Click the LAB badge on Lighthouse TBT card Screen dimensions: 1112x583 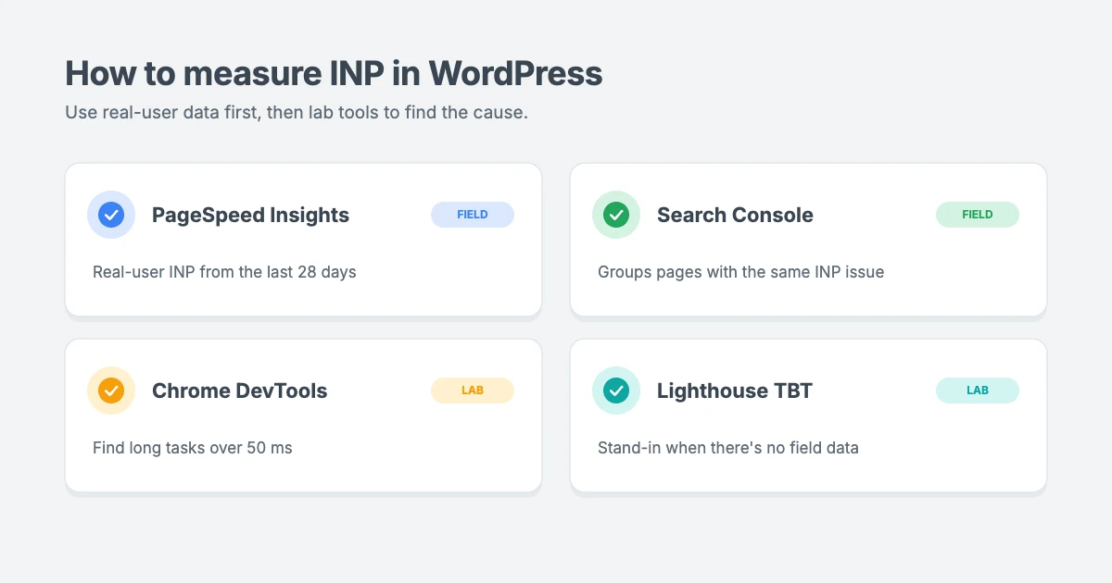978,391
